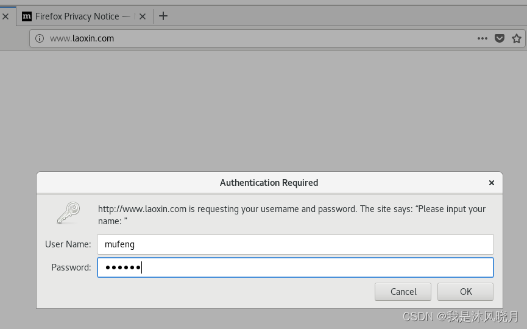The width and height of the screenshot is (527, 329).
Task: Open page actions three-dot menu
Action: point(483,38)
